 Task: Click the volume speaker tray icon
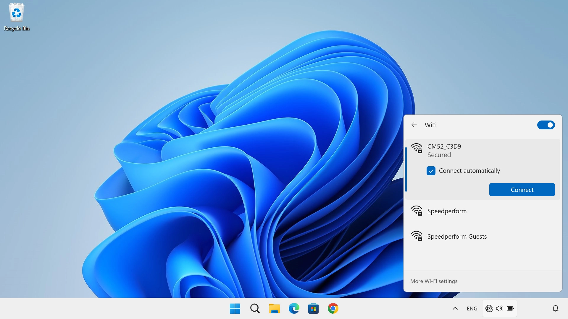(x=499, y=309)
